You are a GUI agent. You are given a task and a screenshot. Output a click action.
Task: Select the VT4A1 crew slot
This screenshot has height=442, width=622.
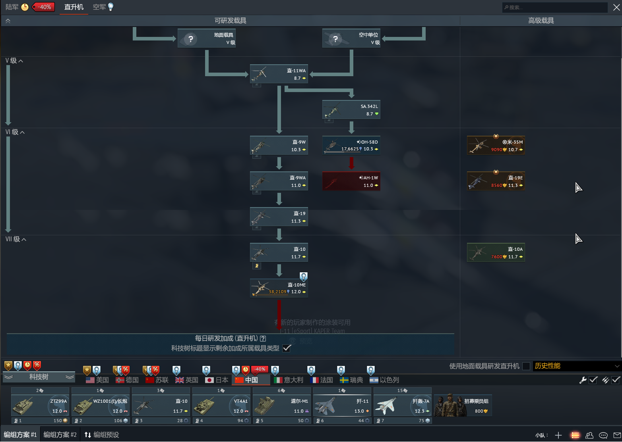coord(221,405)
